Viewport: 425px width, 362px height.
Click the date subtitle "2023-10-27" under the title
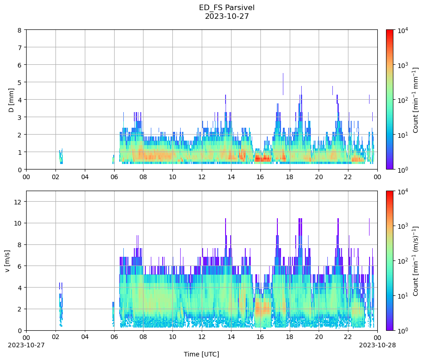[226, 16]
